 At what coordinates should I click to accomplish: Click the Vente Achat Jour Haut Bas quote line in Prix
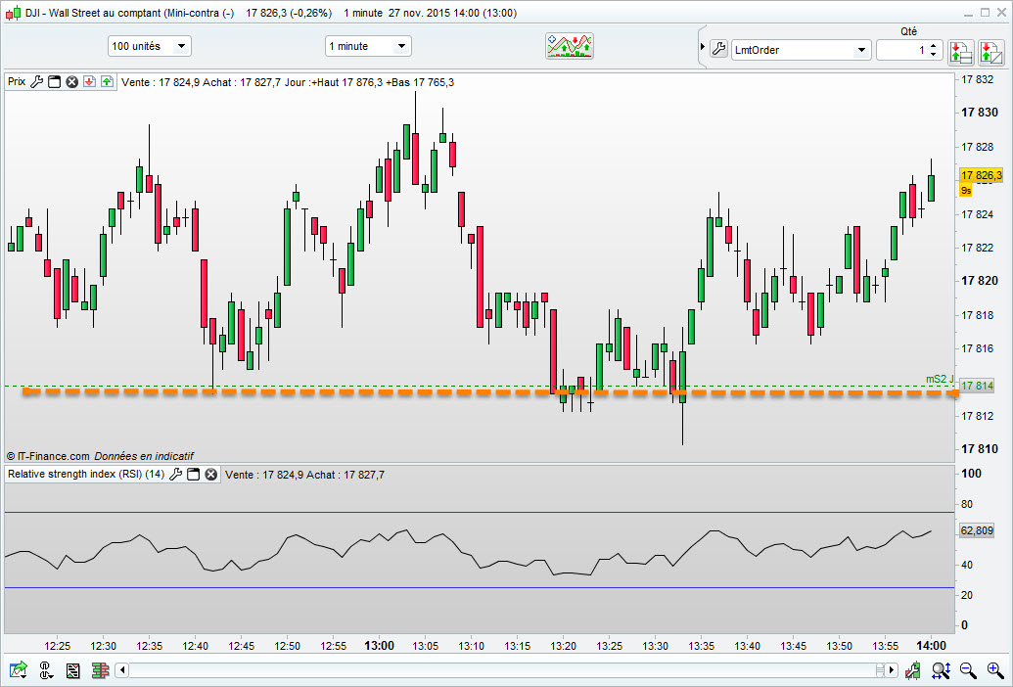pyautogui.click(x=288, y=82)
